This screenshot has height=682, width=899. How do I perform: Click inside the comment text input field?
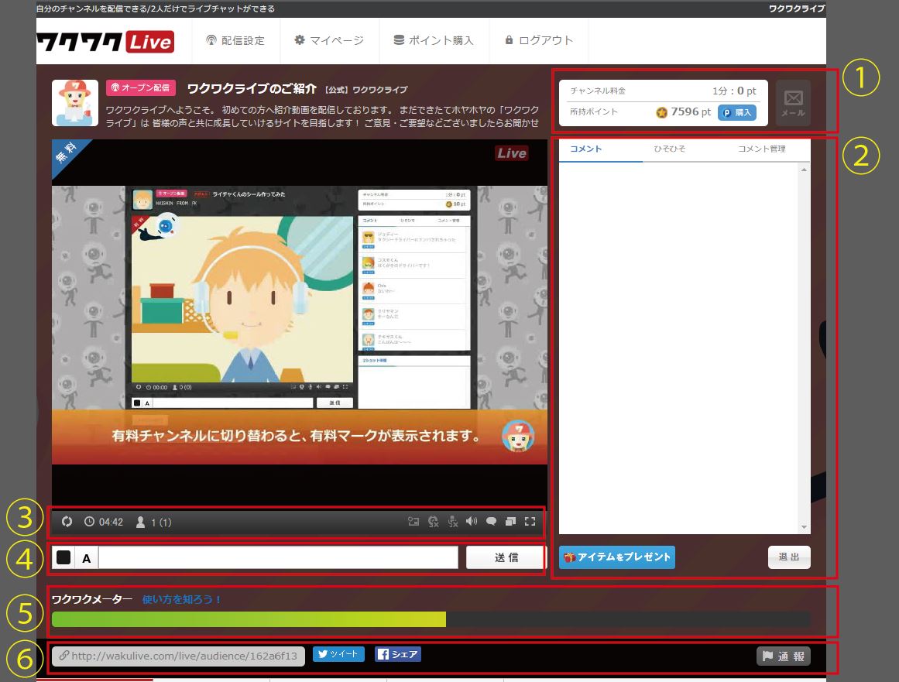coord(279,558)
